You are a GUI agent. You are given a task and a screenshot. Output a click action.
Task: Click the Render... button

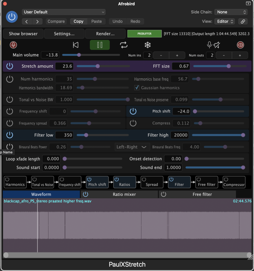[105, 34]
